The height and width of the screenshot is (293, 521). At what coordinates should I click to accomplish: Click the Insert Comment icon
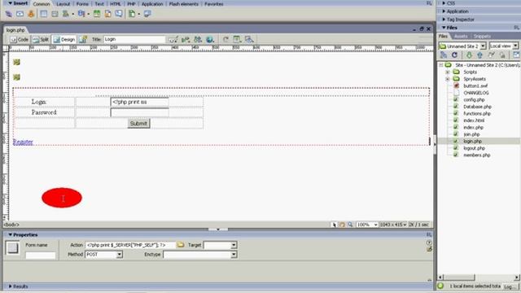(119, 14)
